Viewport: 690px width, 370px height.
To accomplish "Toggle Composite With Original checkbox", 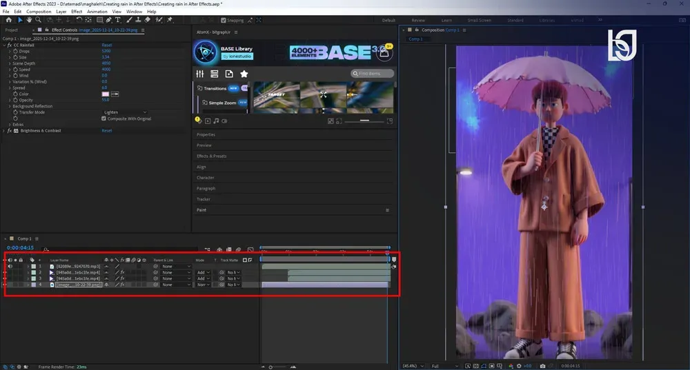I will point(104,119).
